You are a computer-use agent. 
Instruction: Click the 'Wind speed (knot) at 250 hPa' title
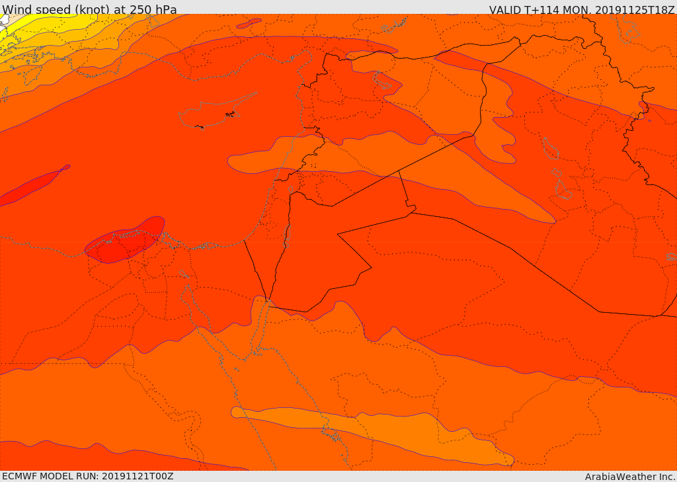coord(89,9)
